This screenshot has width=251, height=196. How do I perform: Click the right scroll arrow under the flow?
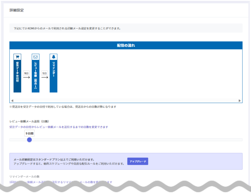pyautogui.click(x=240, y=101)
